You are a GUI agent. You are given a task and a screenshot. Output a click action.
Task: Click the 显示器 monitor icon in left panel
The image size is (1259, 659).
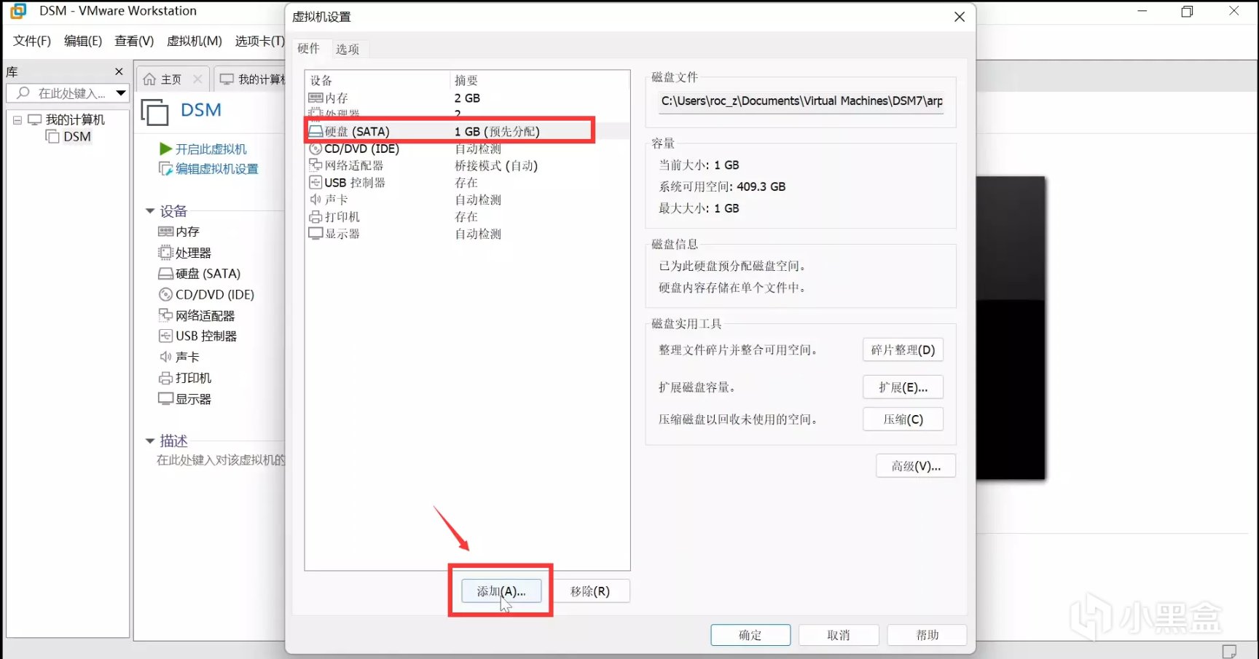point(165,399)
